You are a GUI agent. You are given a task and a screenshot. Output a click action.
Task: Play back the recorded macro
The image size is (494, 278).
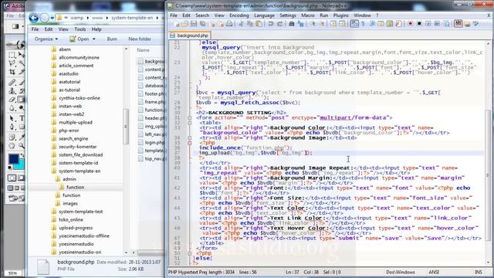pyautogui.click(x=428, y=24)
